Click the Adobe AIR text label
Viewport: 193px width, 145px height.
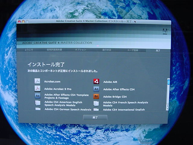(110, 82)
